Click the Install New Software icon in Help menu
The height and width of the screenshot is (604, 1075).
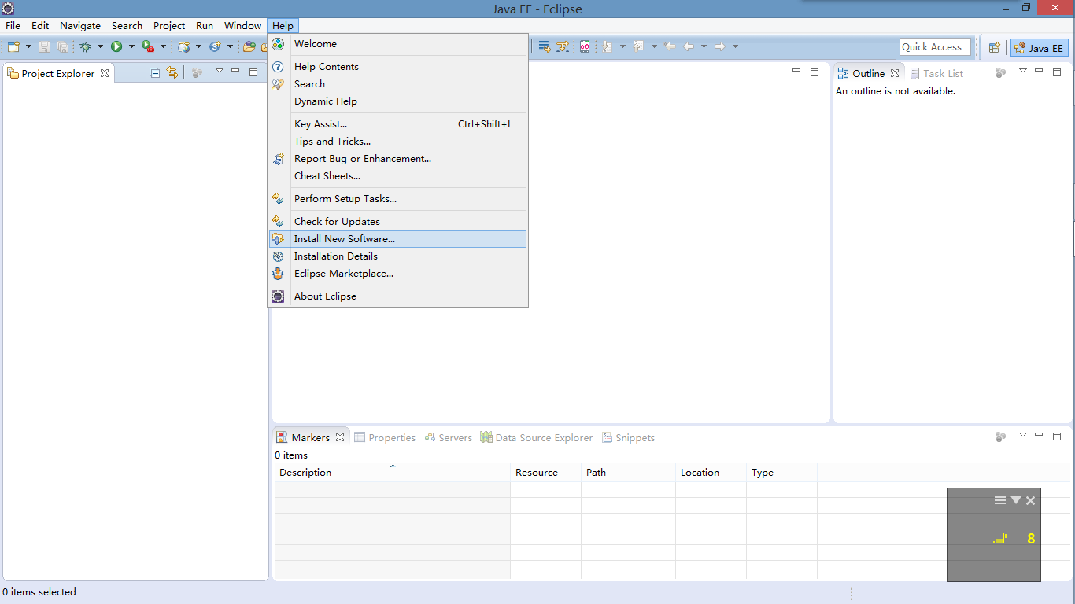(x=278, y=239)
